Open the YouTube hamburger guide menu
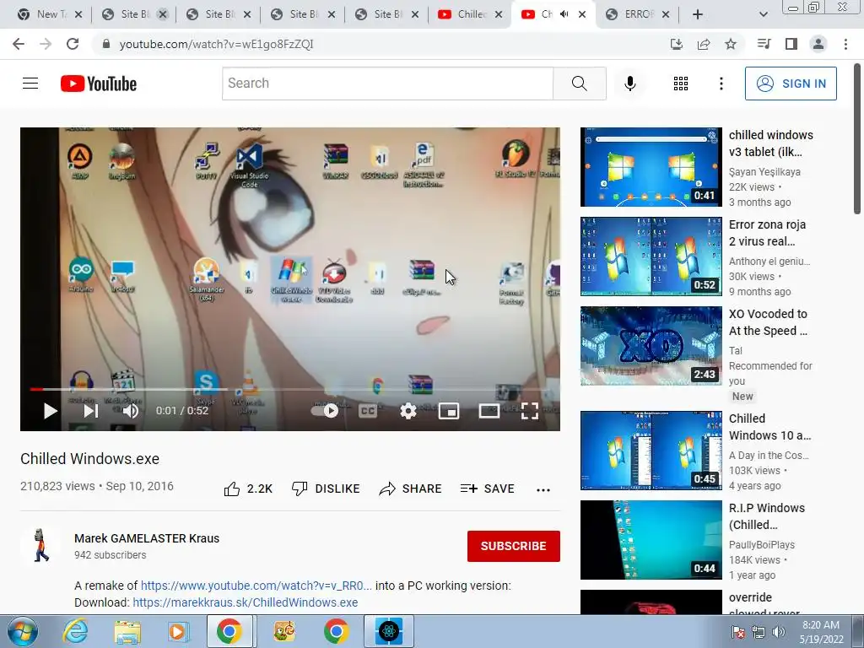Image resolution: width=864 pixels, height=648 pixels. (x=30, y=84)
